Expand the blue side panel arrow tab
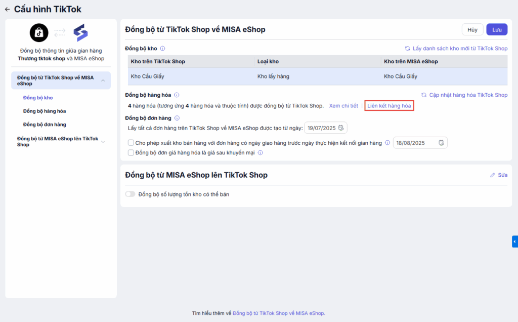The width and height of the screenshot is (518, 322). [514, 241]
